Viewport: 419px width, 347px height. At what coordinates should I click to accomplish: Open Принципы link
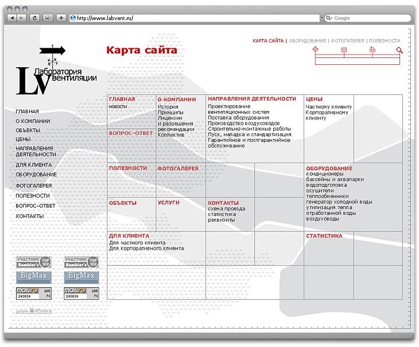170,113
